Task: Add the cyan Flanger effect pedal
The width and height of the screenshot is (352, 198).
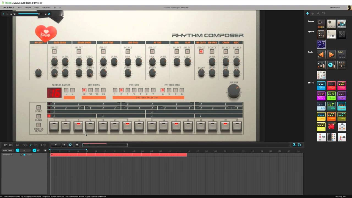Action: coord(342,106)
